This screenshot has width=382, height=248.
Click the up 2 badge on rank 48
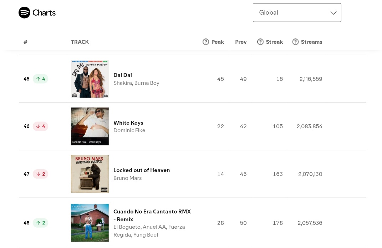(40, 223)
